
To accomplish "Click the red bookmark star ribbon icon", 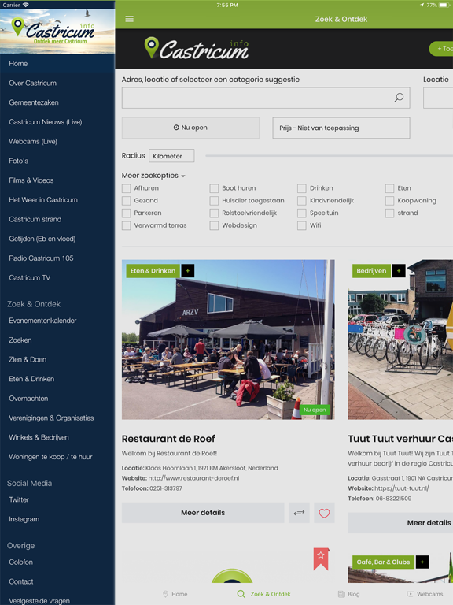I will point(321,559).
